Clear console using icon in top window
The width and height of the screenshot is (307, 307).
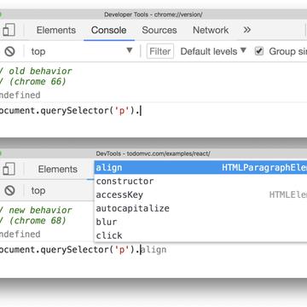(x=10, y=51)
